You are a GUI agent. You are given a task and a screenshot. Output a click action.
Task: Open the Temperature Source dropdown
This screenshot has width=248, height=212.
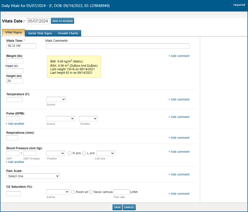(x=56, y=99)
